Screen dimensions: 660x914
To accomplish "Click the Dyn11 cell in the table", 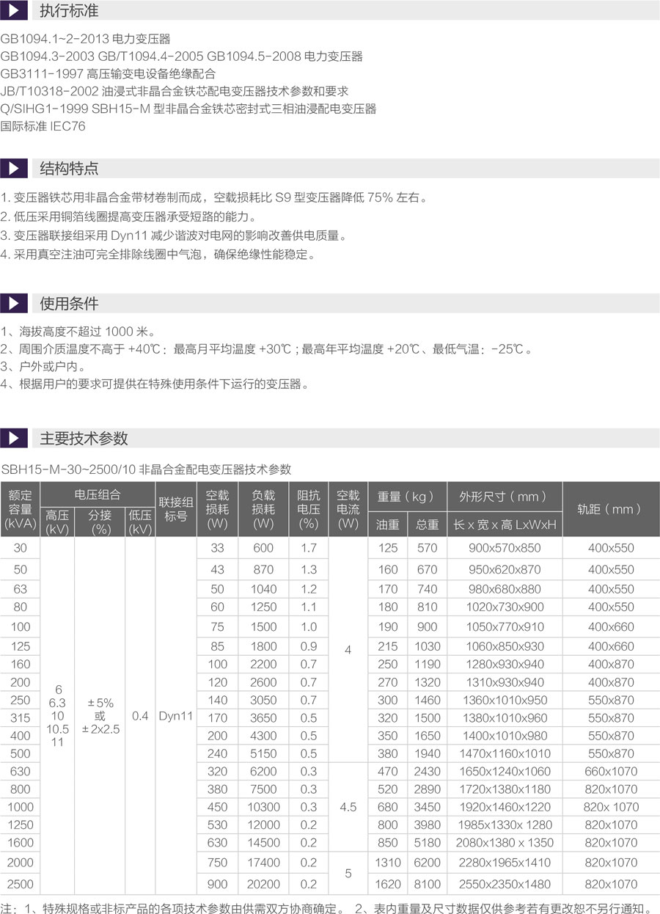I will click(x=176, y=715).
